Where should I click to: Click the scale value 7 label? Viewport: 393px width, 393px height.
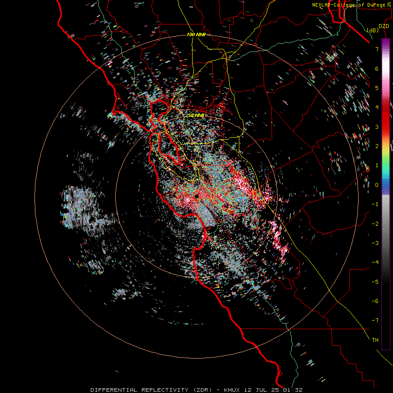tap(377, 49)
